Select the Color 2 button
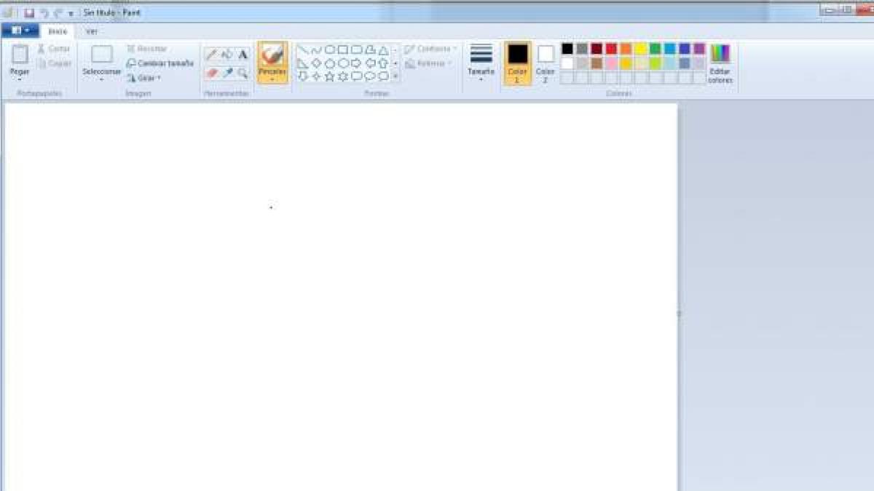 click(546, 63)
